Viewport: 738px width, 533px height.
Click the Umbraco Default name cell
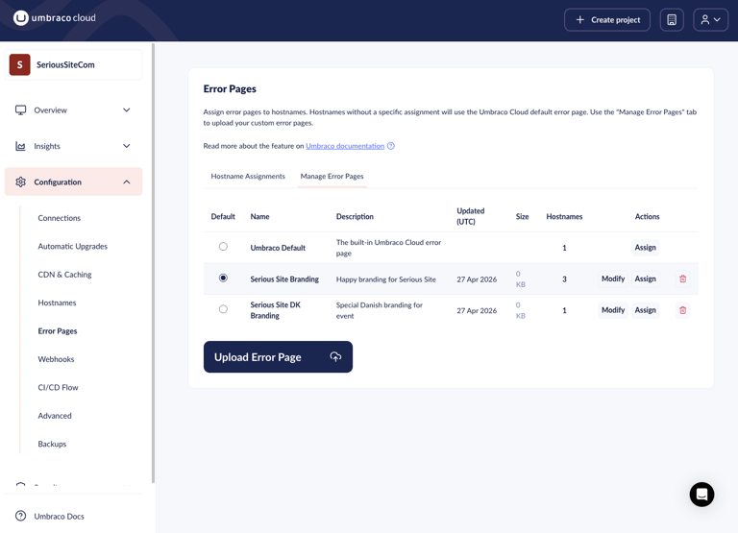point(278,248)
